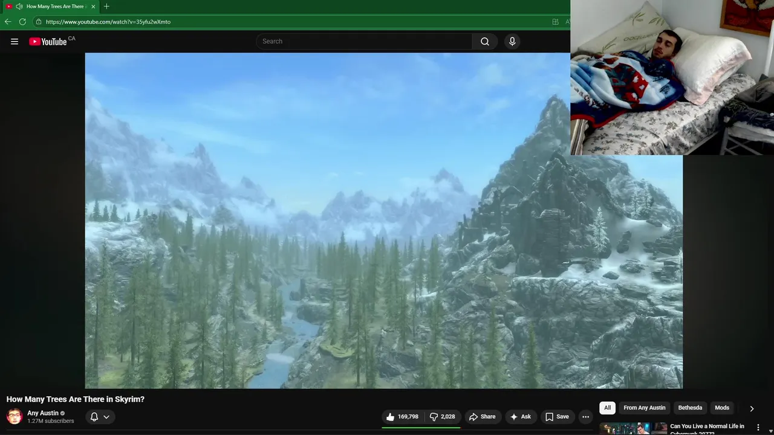Open options menu for recommended video
Image resolution: width=774 pixels, height=435 pixels.
(758, 428)
